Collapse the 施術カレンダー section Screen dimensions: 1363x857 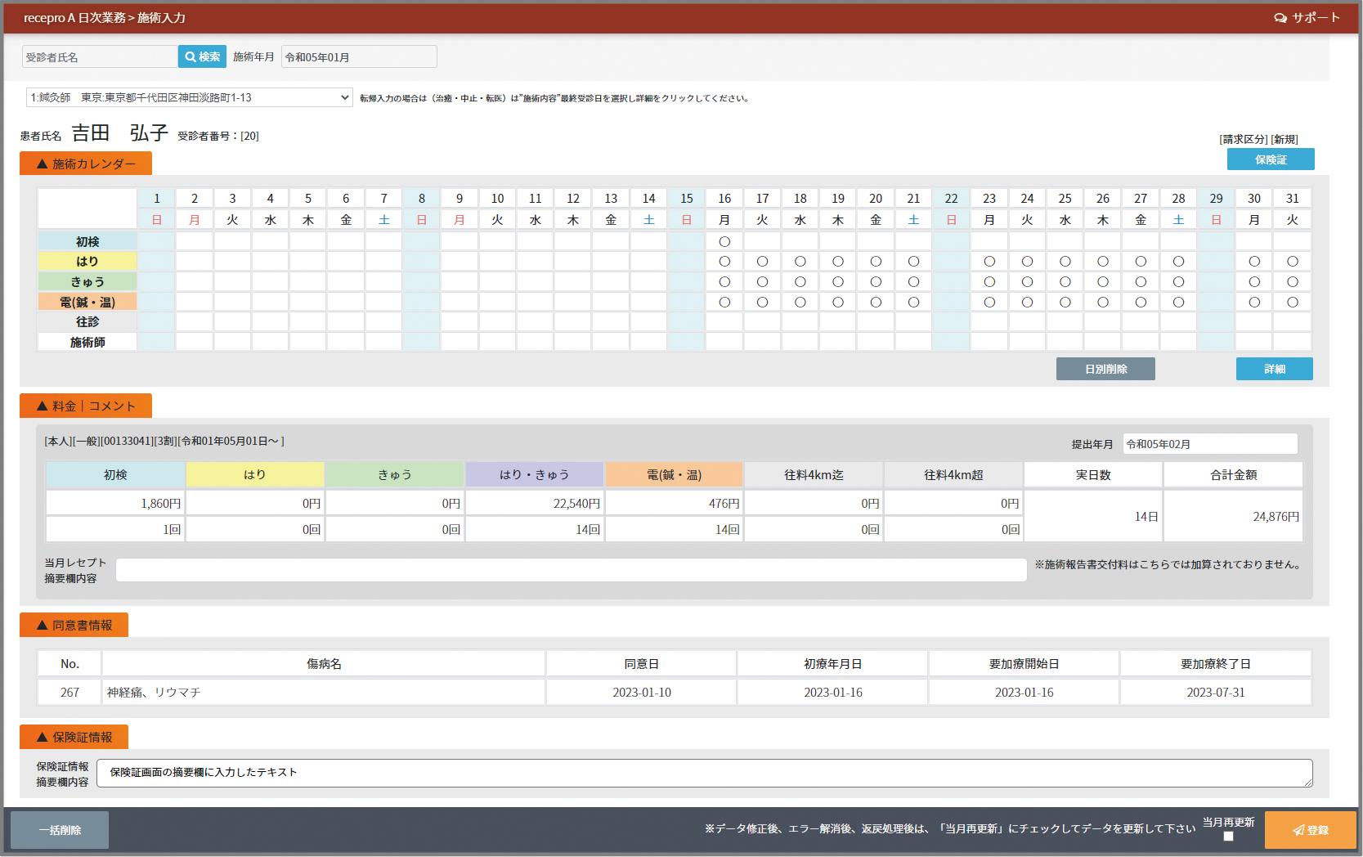[86, 164]
